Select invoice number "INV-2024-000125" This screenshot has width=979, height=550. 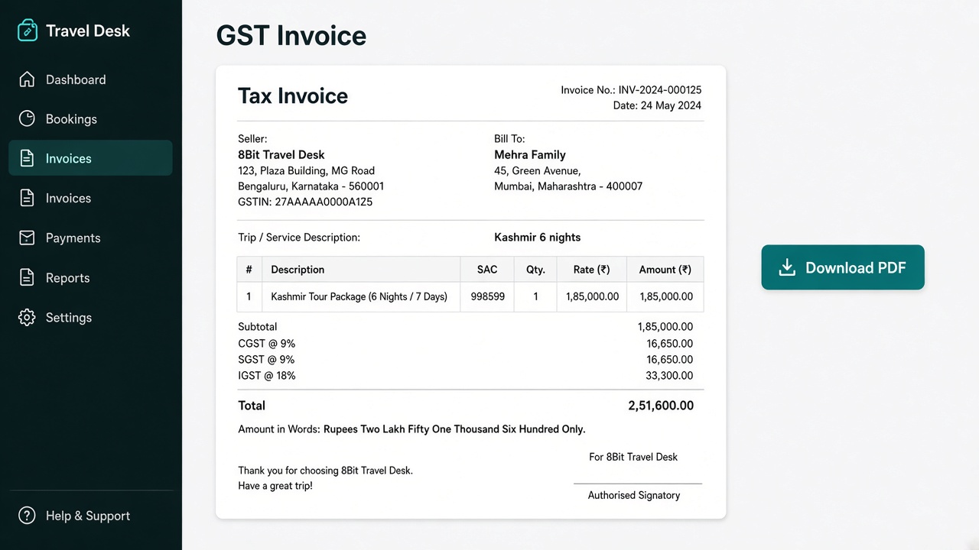[x=660, y=90]
